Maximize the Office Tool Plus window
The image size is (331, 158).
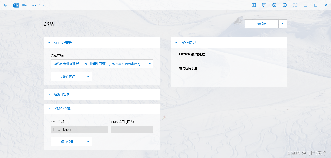coord(316,5)
